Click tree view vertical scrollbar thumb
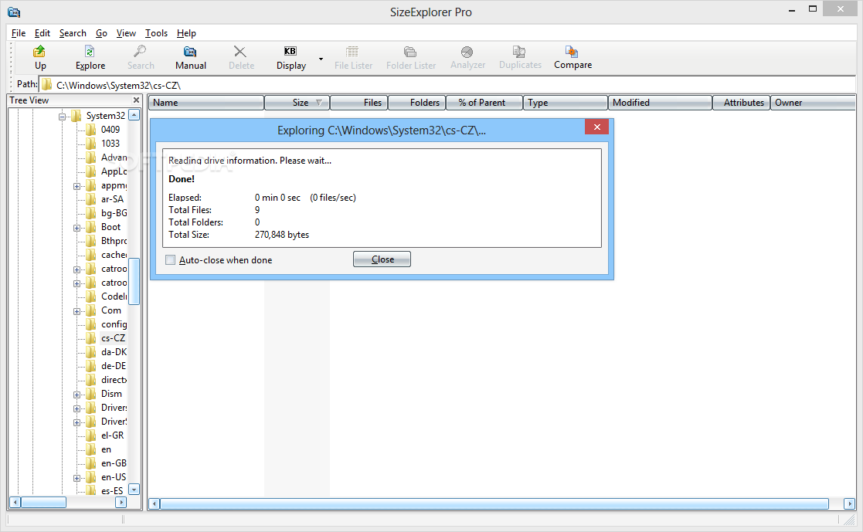Viewport: 863px width, 532px height. tap(134, 281)
